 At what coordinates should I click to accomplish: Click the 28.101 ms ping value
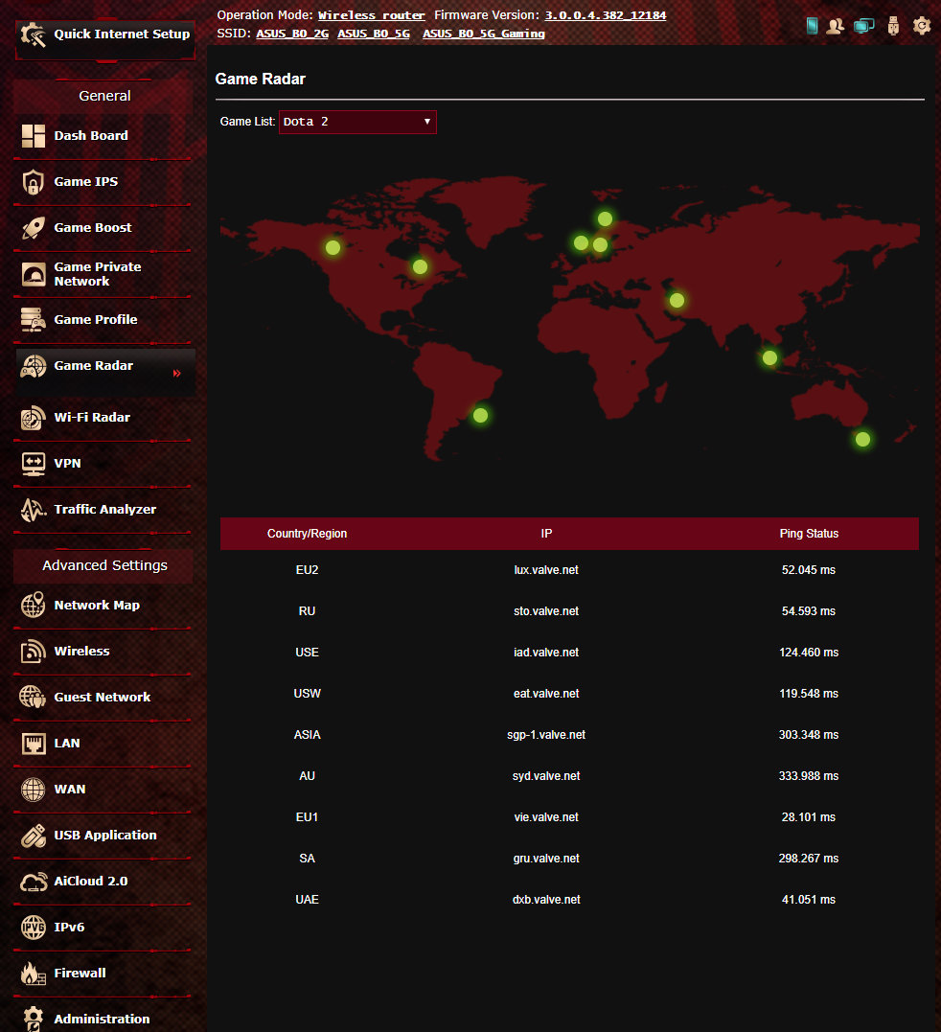coord(809,816)
